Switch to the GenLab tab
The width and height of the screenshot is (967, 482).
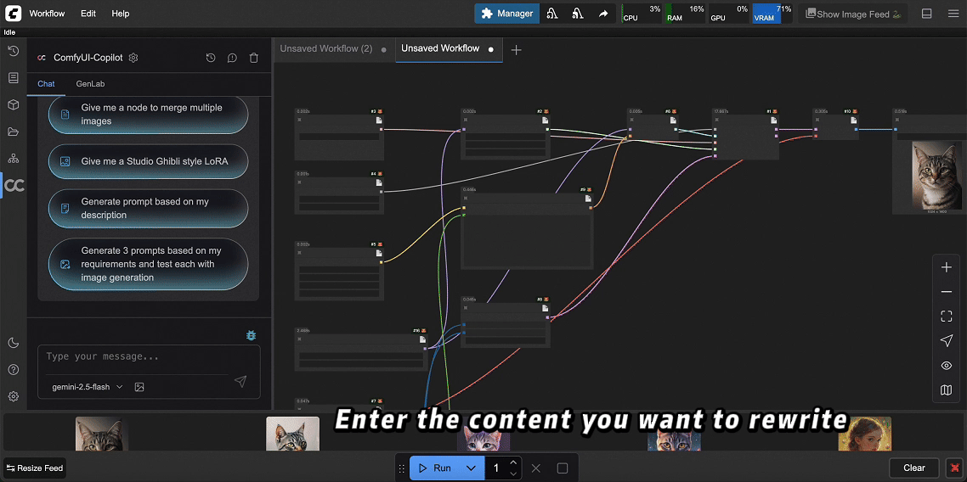[90, 84]
